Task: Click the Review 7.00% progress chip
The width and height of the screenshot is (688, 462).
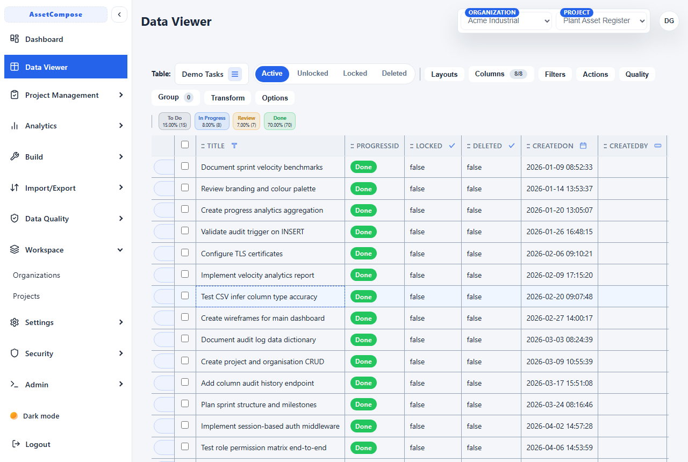Action: coord(246,121)
